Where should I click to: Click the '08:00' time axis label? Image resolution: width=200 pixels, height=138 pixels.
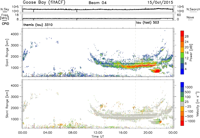(x=73, y=133)
